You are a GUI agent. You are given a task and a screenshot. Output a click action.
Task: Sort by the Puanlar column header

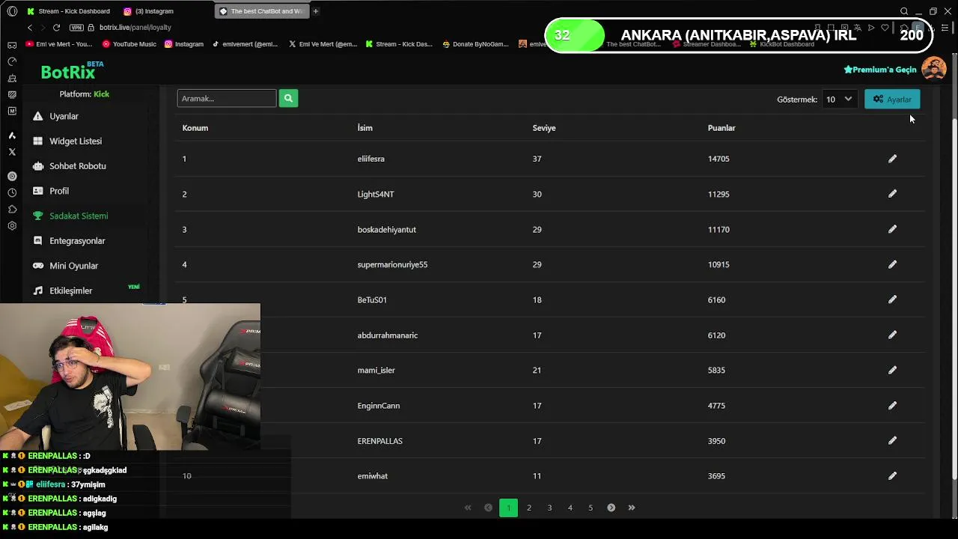coord(721,128)
